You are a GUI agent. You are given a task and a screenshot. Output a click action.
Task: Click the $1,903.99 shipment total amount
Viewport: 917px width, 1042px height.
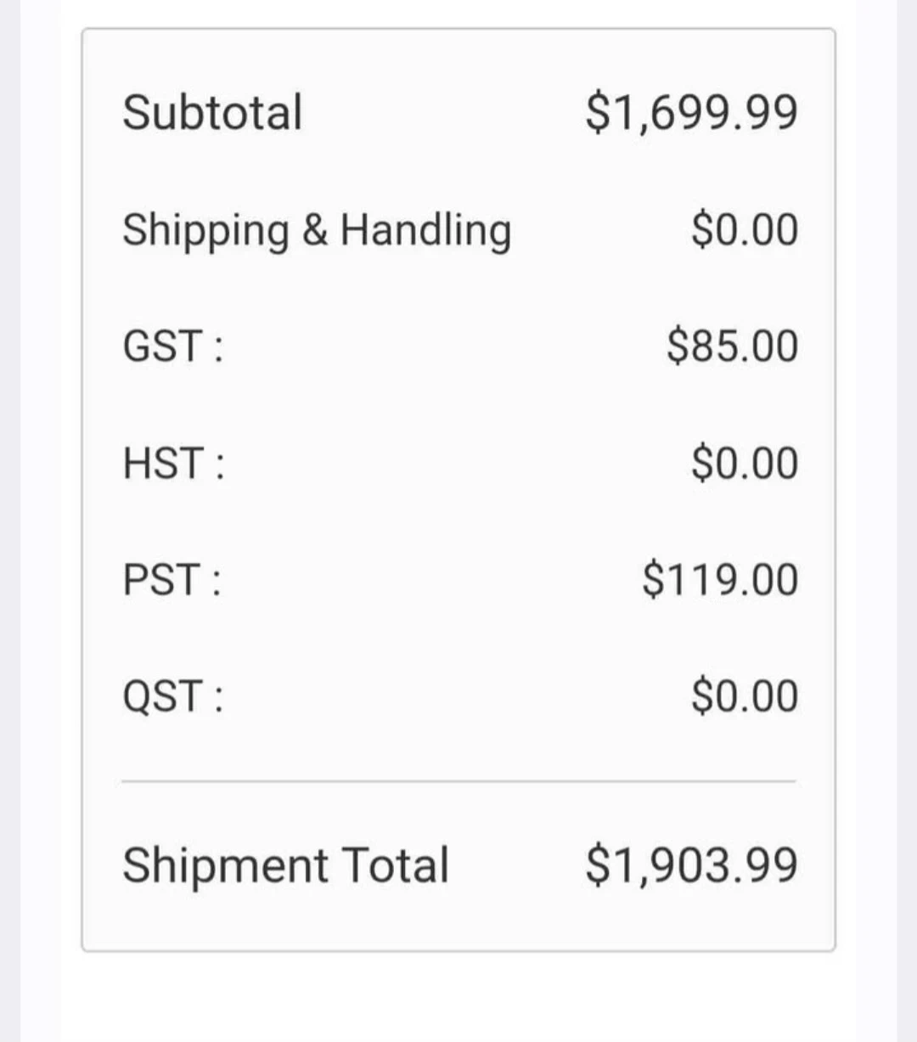click(x=691, y=865)
